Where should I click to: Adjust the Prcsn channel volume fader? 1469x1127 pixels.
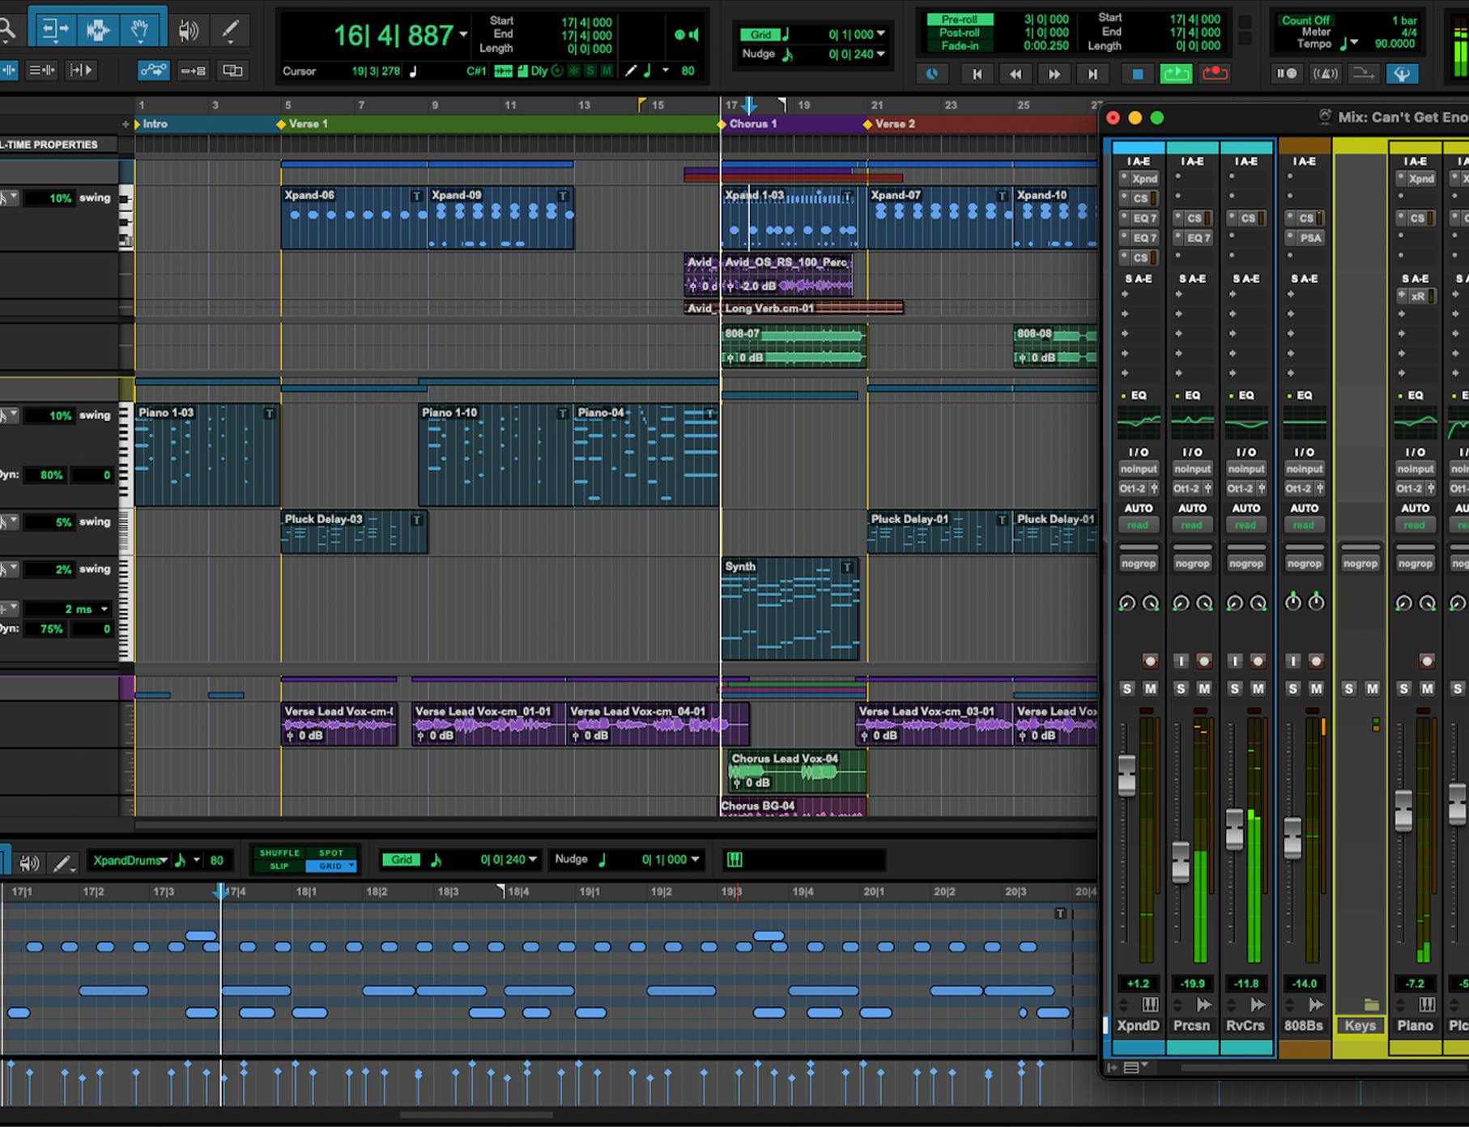tap(1181, 862)
